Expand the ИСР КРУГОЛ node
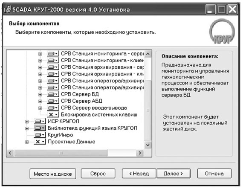The width and height of the screenshot is (243, 189). coord(27,122)
